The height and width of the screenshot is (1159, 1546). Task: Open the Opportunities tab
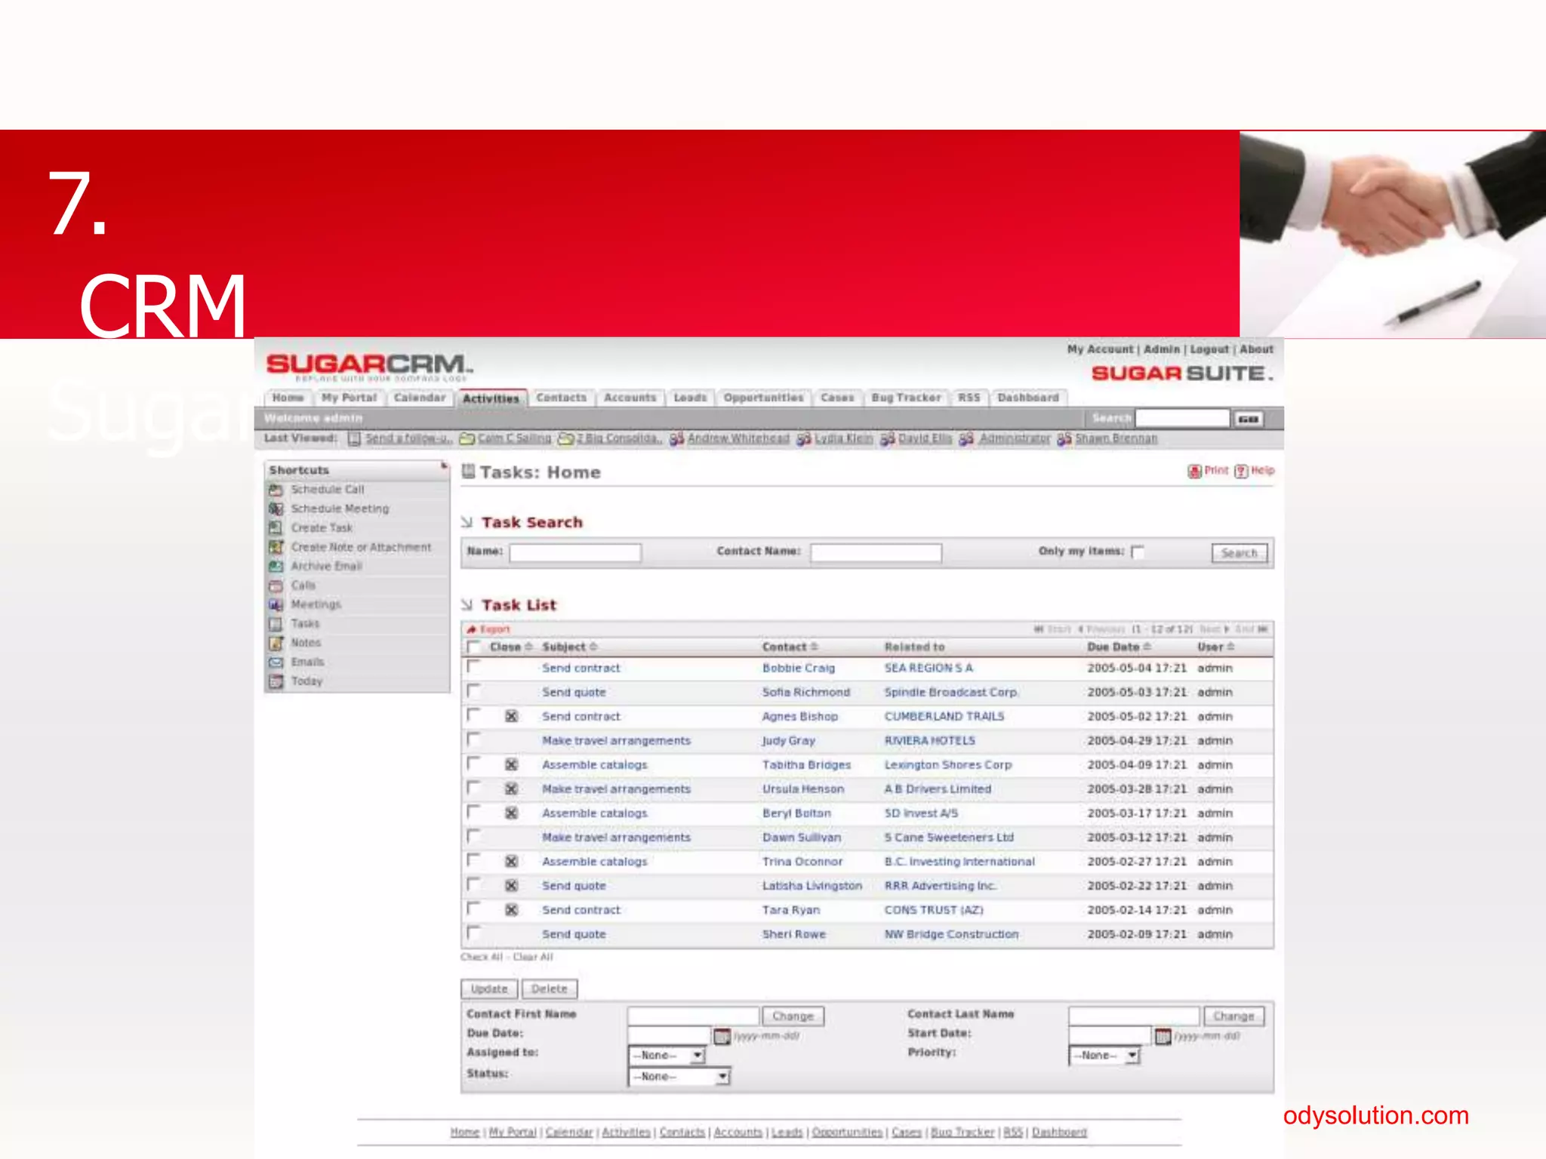click(763, 398)
